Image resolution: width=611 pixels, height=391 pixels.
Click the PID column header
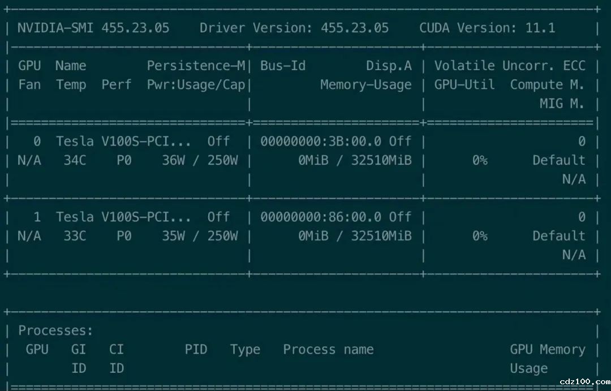tap(196, 350)
